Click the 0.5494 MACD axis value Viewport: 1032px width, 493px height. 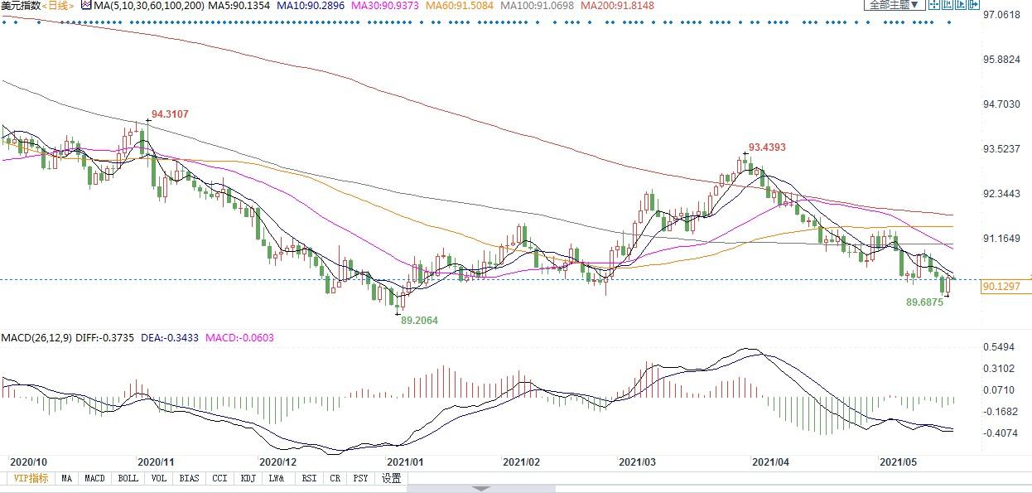click(x=999, y=346)
